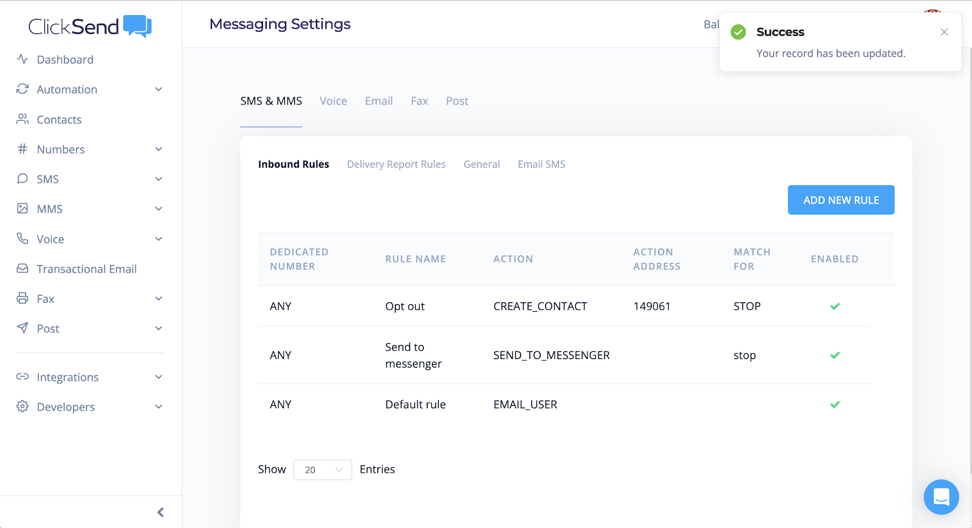Click the Numbers hash icon
Image resolution: width=972 pixels, height=528 pixels.
[x=22, y=149]
